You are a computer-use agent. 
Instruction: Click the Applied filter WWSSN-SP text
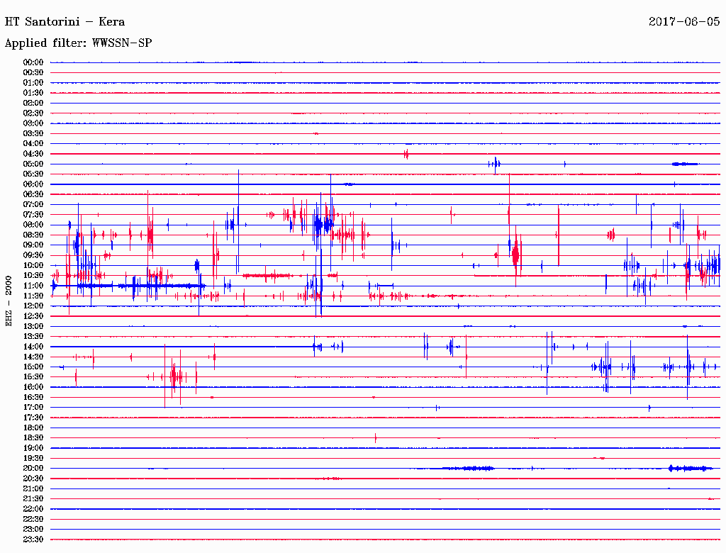tap(78, 43)
